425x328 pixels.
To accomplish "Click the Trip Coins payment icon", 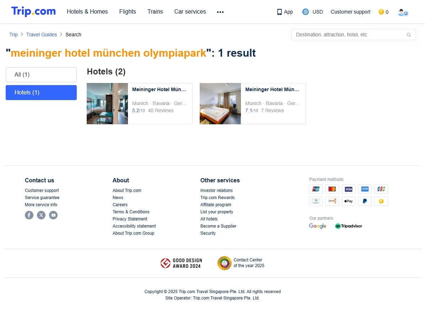I will pyautogui.click(x=381, y=201).
